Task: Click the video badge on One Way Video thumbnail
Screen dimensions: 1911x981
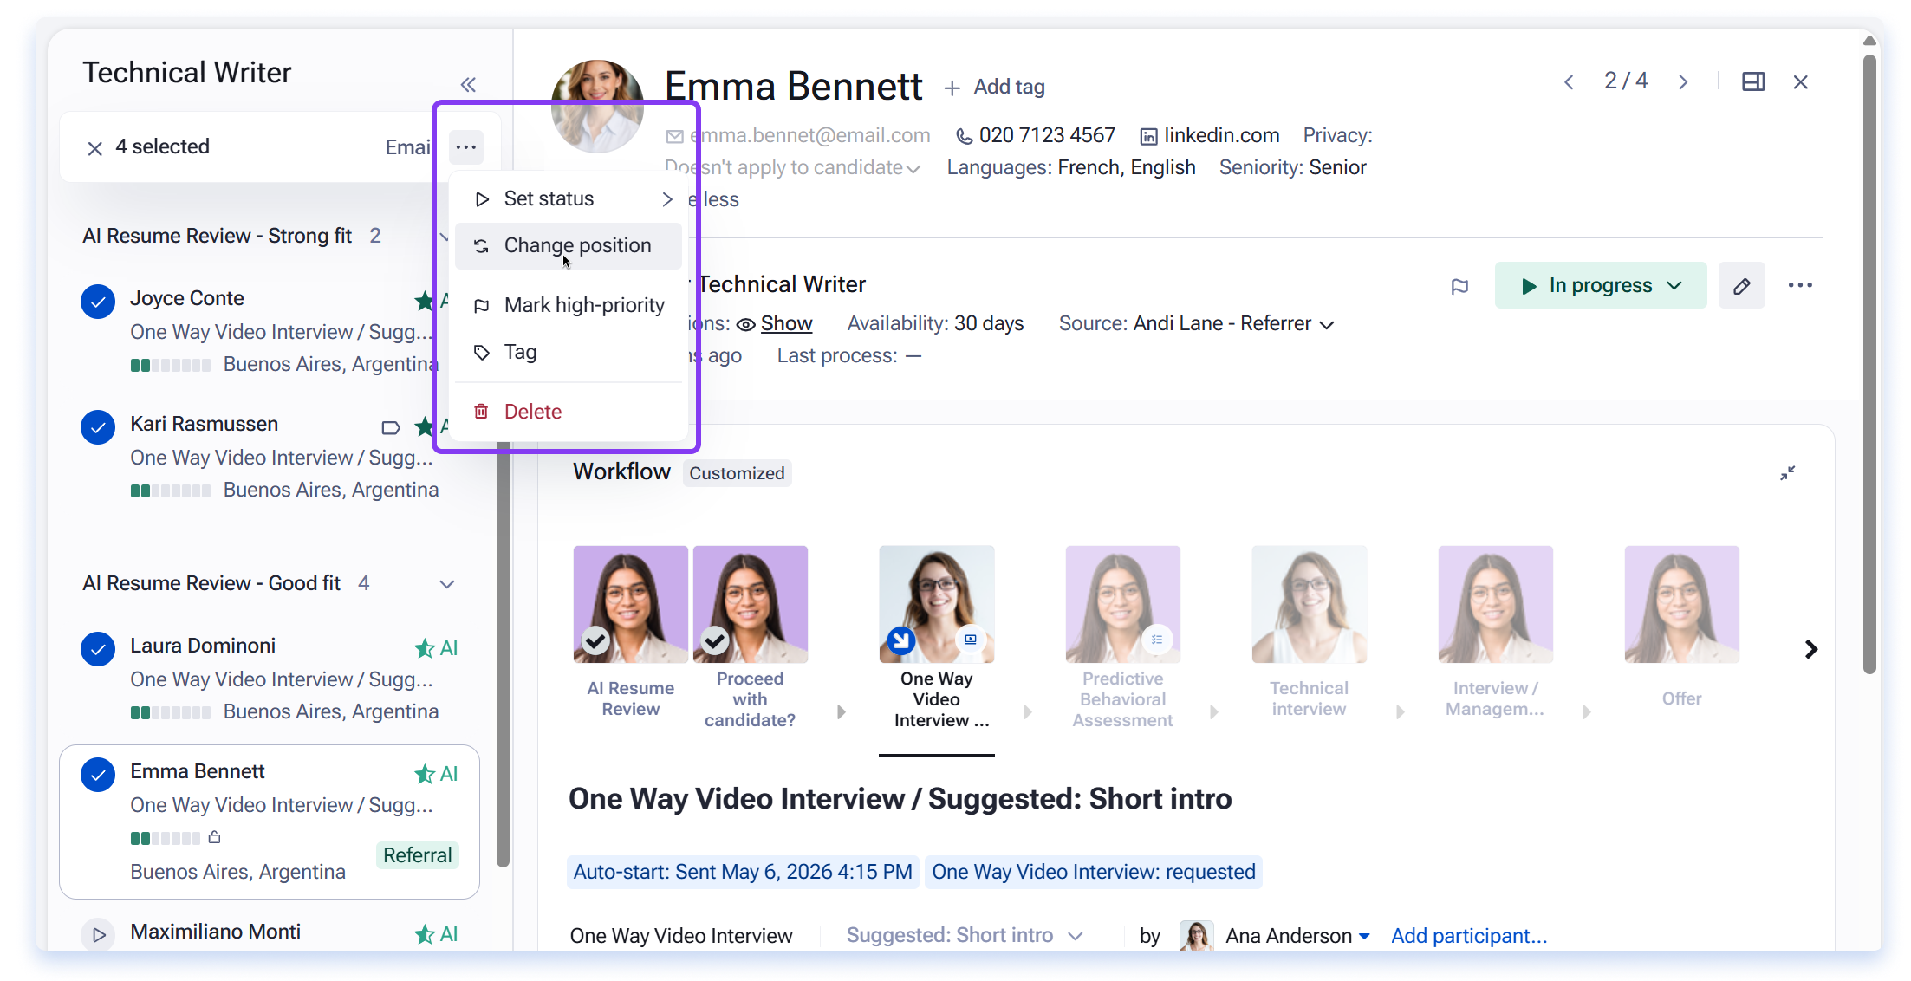Action: (971, 640)
